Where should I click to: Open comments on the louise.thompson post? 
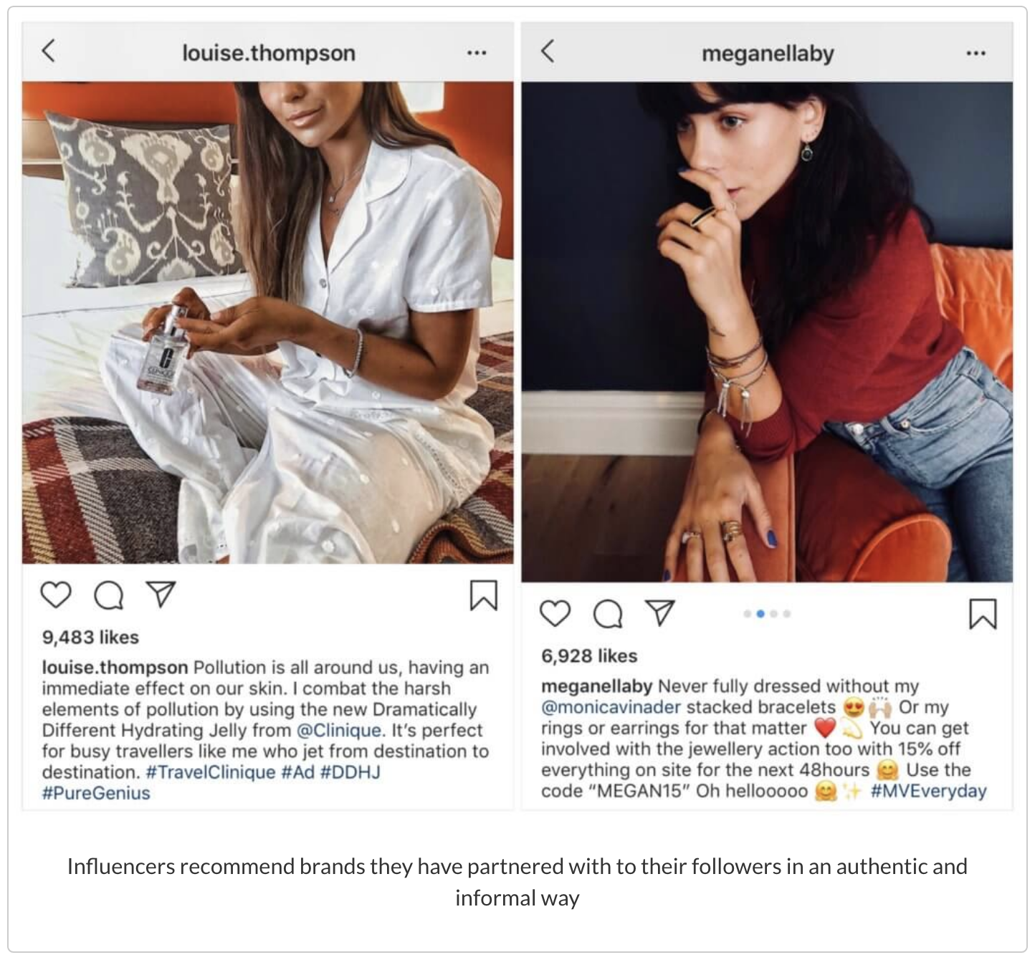(108, 595)
